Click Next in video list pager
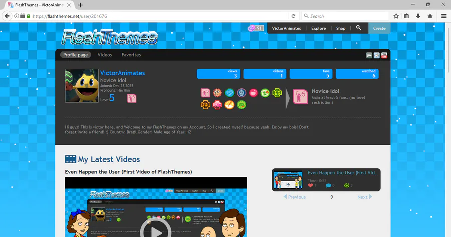This screenshot has height=237, width=451. pyautogui.click(x=365, y=197)
